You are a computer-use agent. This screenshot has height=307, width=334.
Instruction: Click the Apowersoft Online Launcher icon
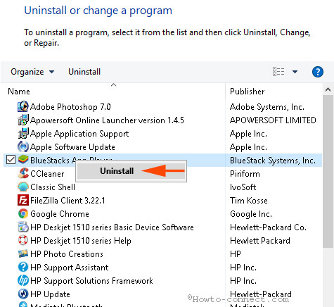(x=23, y=120)
